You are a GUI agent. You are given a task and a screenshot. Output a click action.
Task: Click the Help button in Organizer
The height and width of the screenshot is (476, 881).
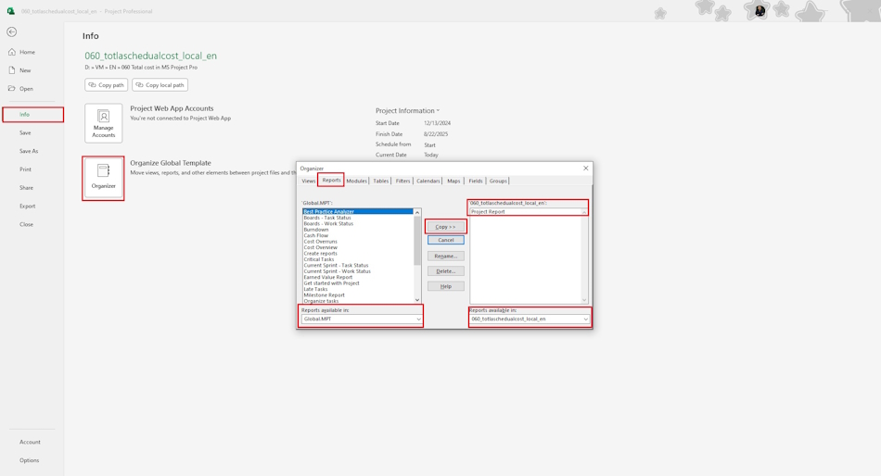point(445,286)
